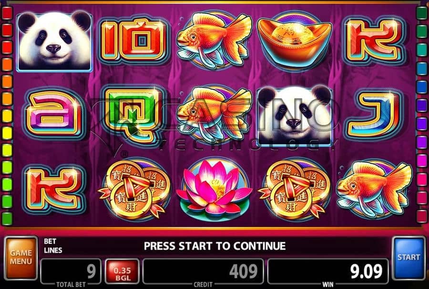Click the coins symbol on the fourth reel
The width and height of the screenshot is (429, 289).
295,189
